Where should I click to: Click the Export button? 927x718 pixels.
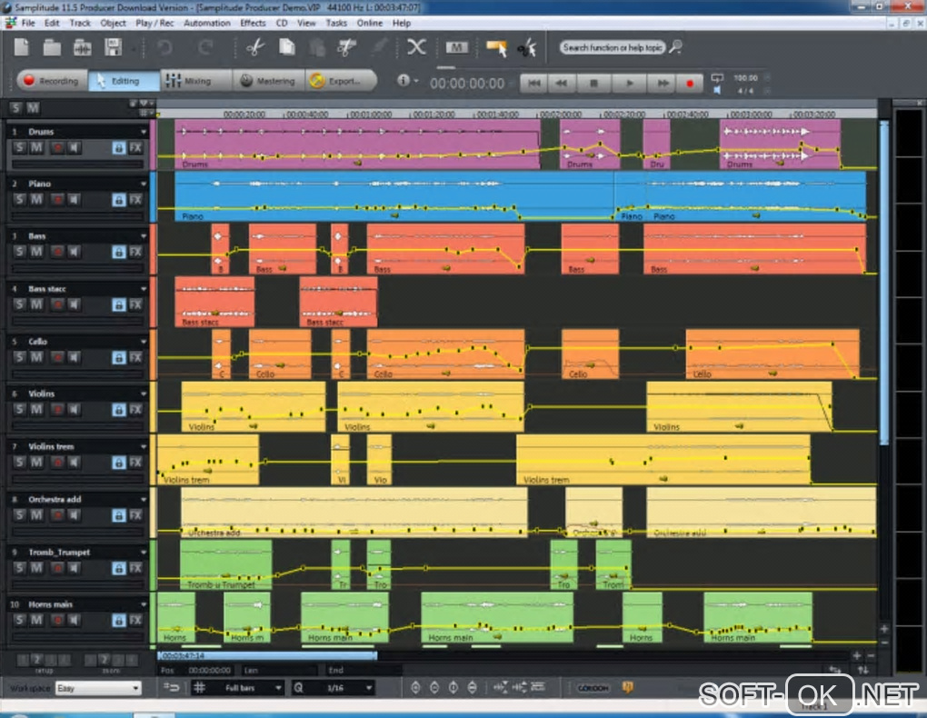coord(341,81)
